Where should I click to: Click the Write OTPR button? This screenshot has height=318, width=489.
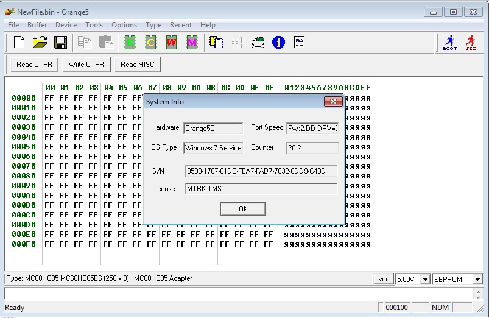86,65
